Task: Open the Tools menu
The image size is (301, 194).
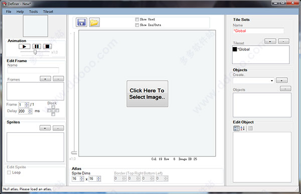Action: pyautogui.click(x=34, y=12)
